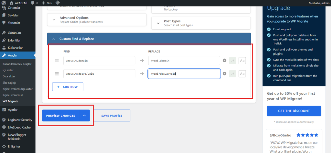
Task: Open Kişisel verileri sil item
Action: pos(13,95)
